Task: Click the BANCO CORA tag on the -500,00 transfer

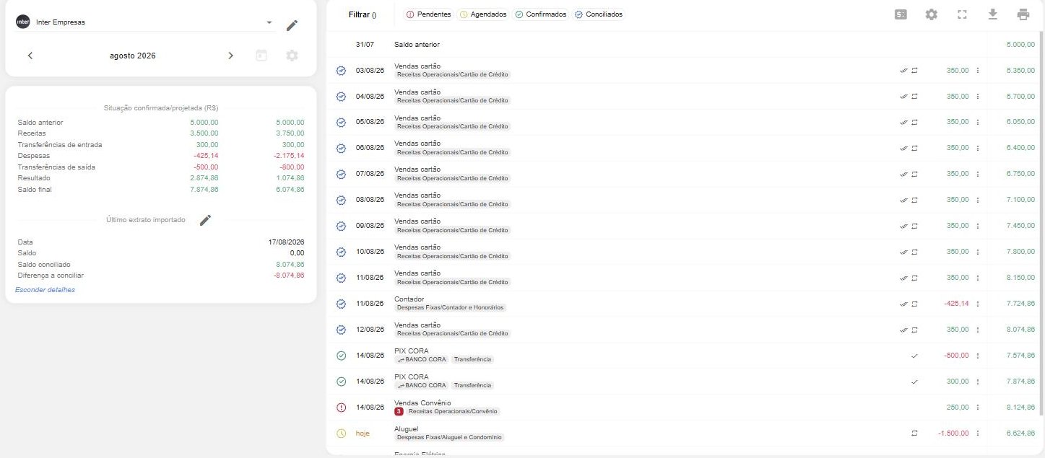Action: [422, 359]
